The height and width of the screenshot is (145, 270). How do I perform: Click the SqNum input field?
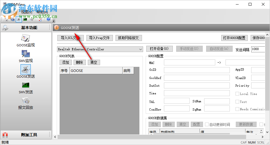(217, 108)
